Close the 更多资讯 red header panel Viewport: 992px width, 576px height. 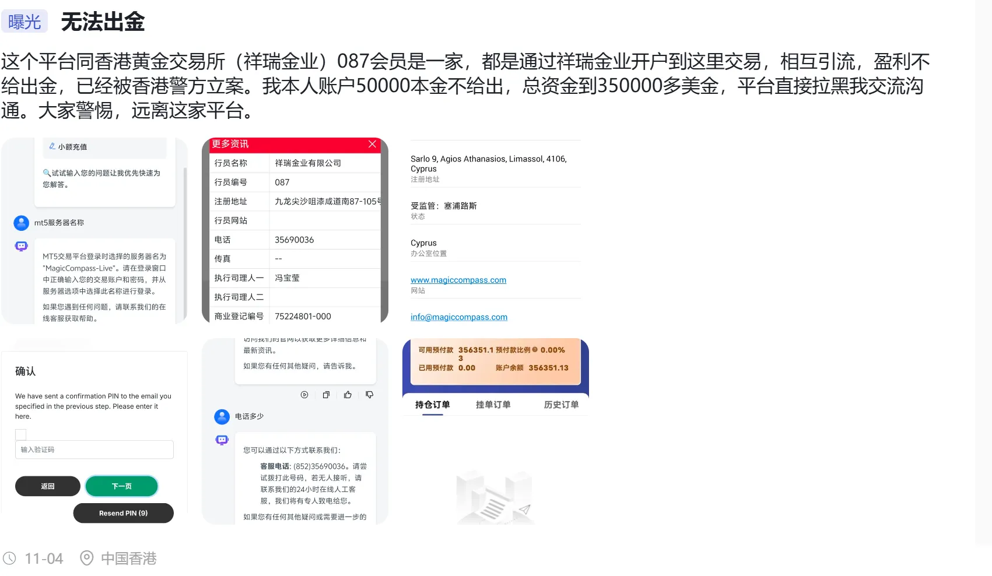[x=372, y=144]
